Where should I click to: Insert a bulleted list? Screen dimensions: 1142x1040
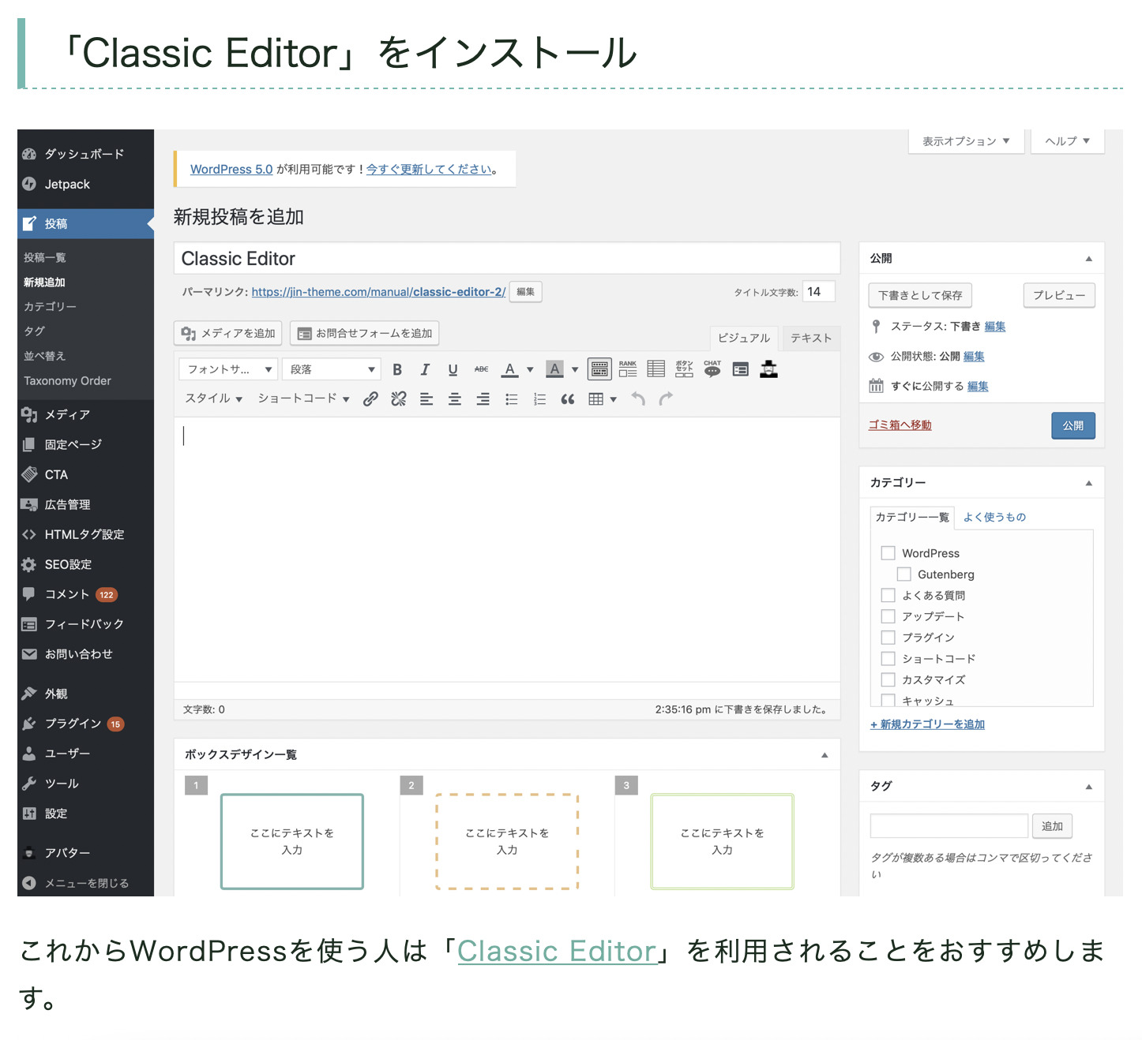(x=511, y=398)
